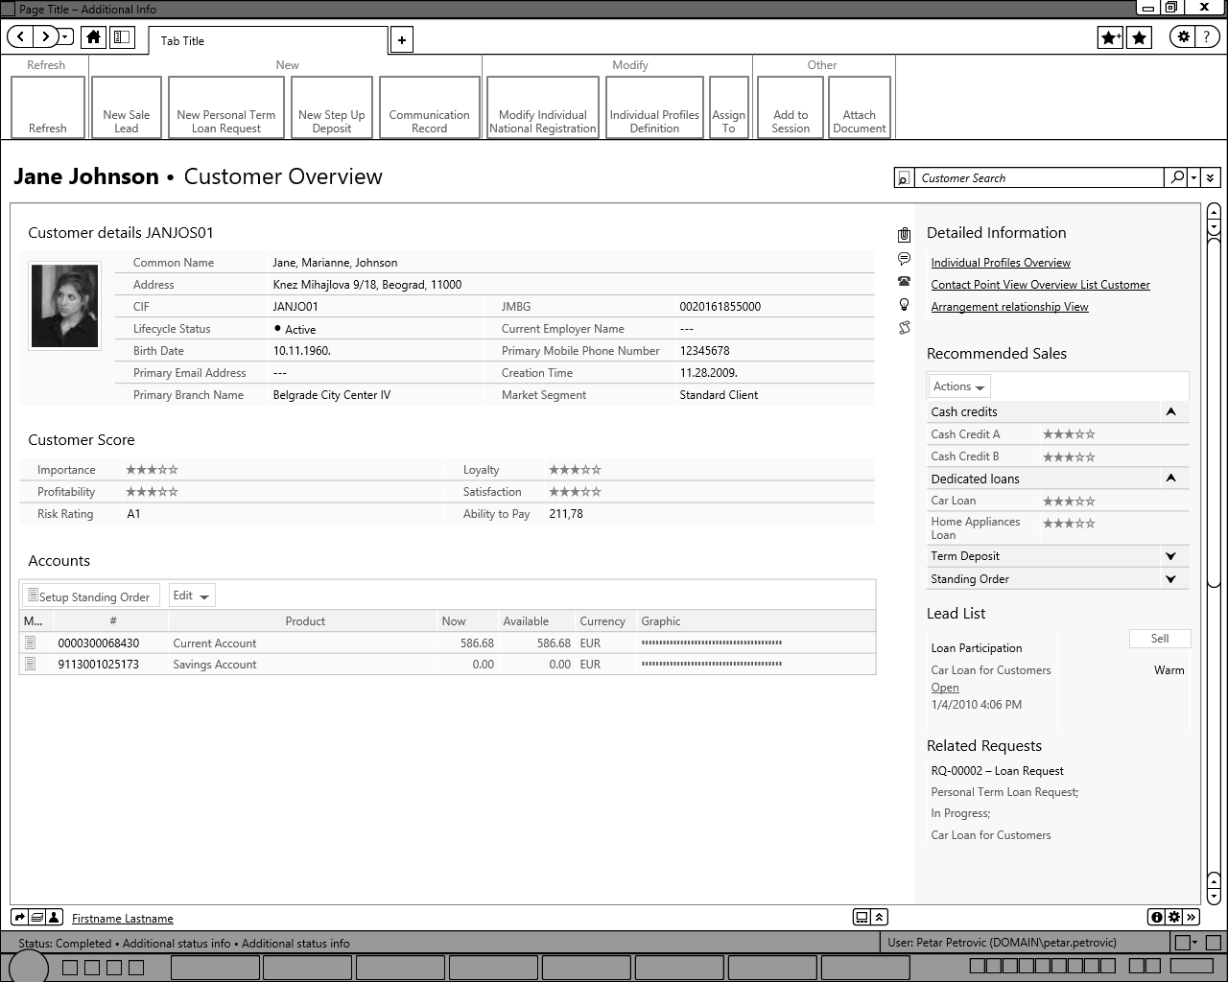The height and width of the screenshot is (982, 1228).
Task: Set Car Loan star rating
Action: tap(1069, 501)
